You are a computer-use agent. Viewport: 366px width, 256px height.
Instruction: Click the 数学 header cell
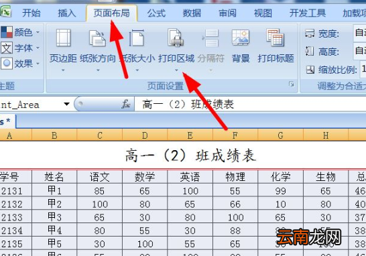point(145,177)
